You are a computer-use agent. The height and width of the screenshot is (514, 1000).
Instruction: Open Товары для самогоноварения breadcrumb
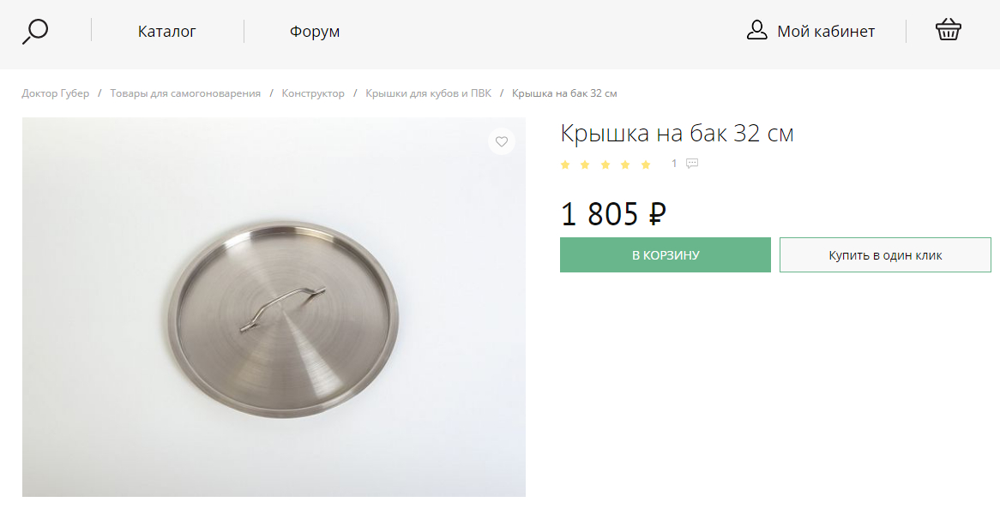tap(185, 93)
